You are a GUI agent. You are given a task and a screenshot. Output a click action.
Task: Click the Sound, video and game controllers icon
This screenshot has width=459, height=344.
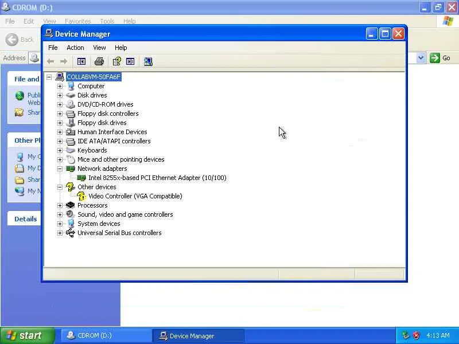click(71, 214)
